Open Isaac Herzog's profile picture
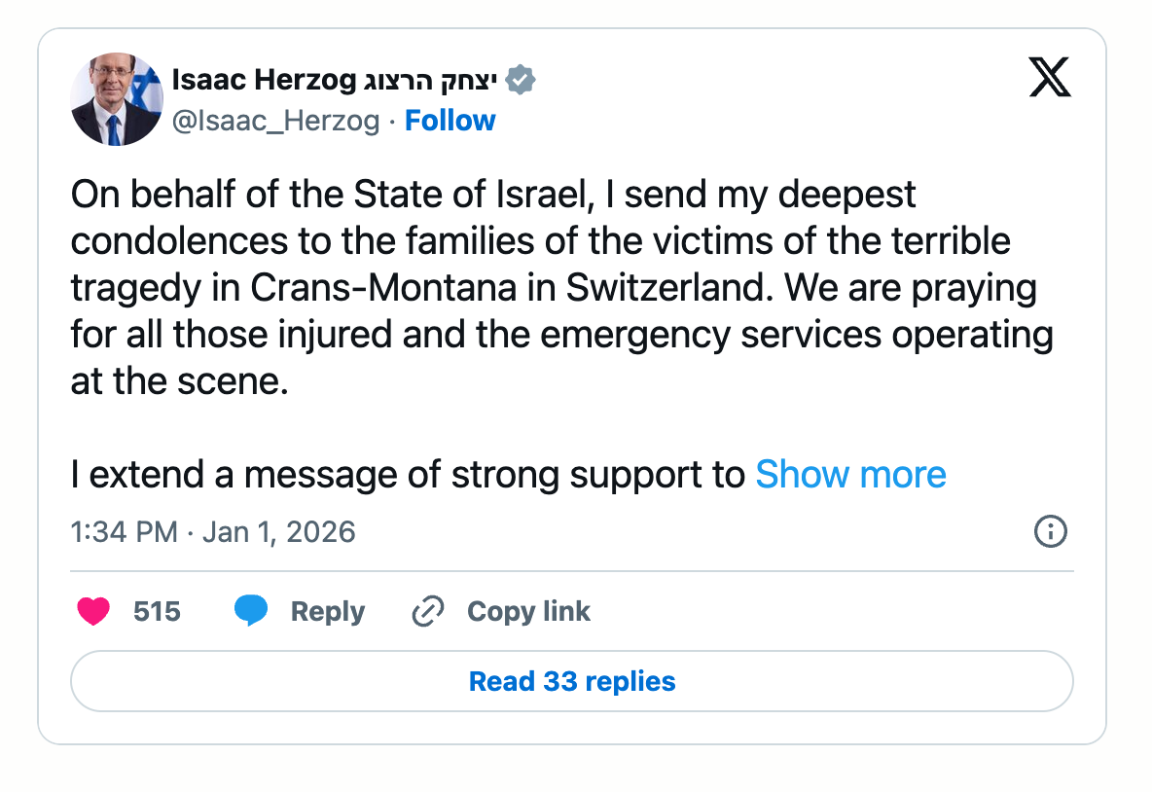This screenshot has height=792, width=1152. pos(117,100)
